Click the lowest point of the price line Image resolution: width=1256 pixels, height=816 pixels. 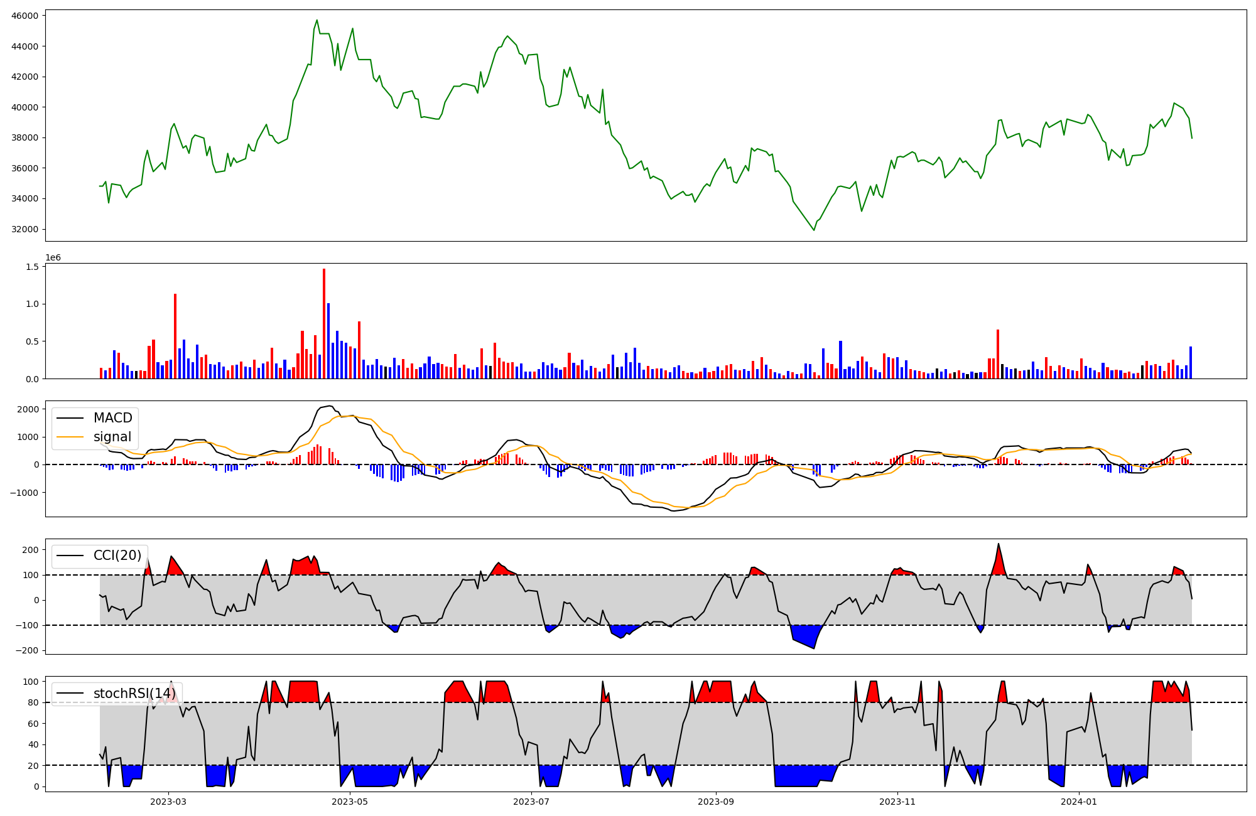(814, 230)
